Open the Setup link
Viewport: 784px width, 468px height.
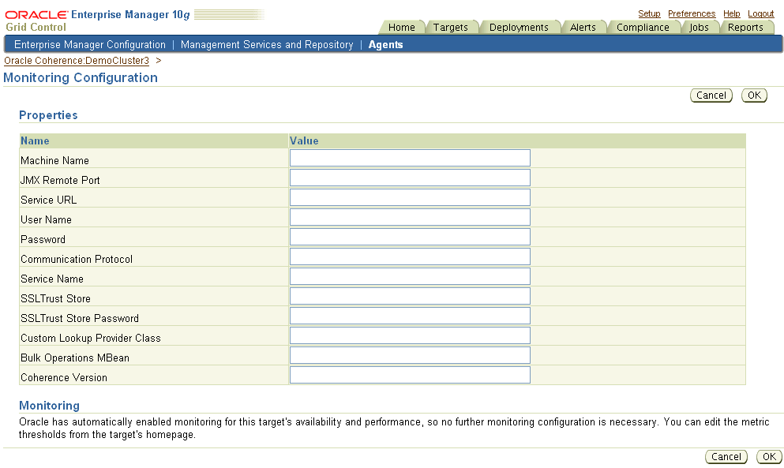[x=649, y=13]
